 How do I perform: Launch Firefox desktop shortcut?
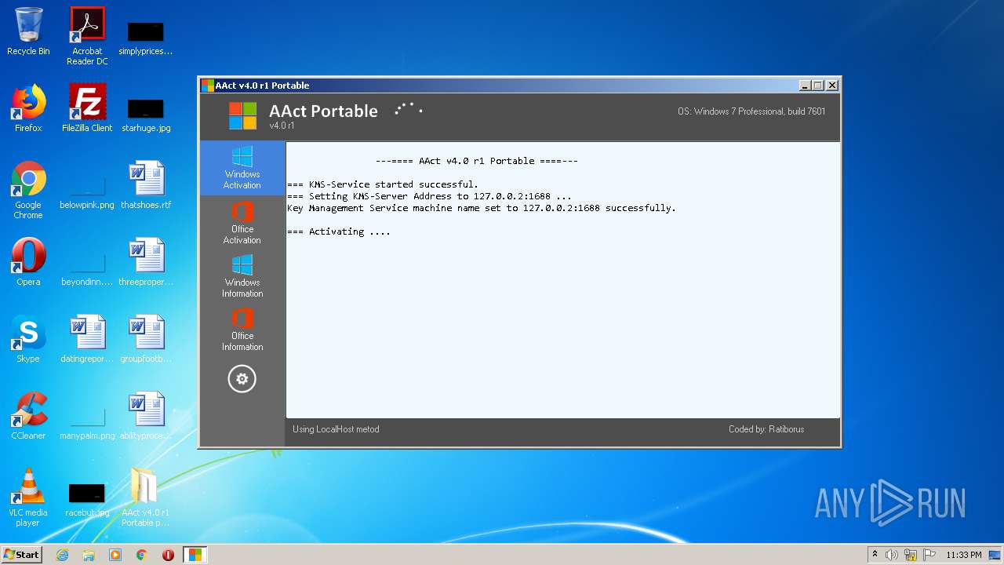[x=28, y=108]
